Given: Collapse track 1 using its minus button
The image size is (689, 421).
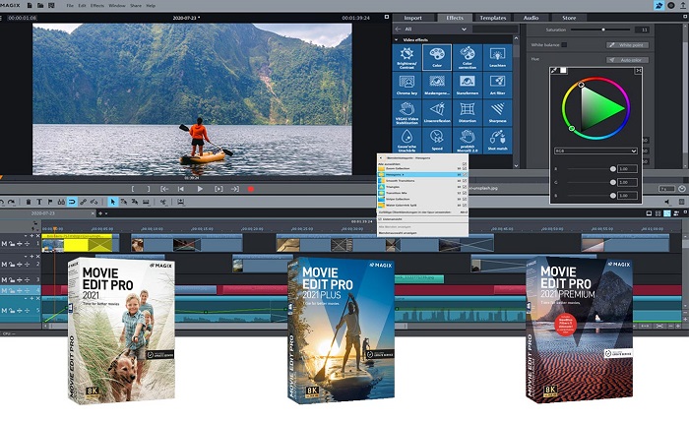Looking at the screenshot, I should coord(26,236).
